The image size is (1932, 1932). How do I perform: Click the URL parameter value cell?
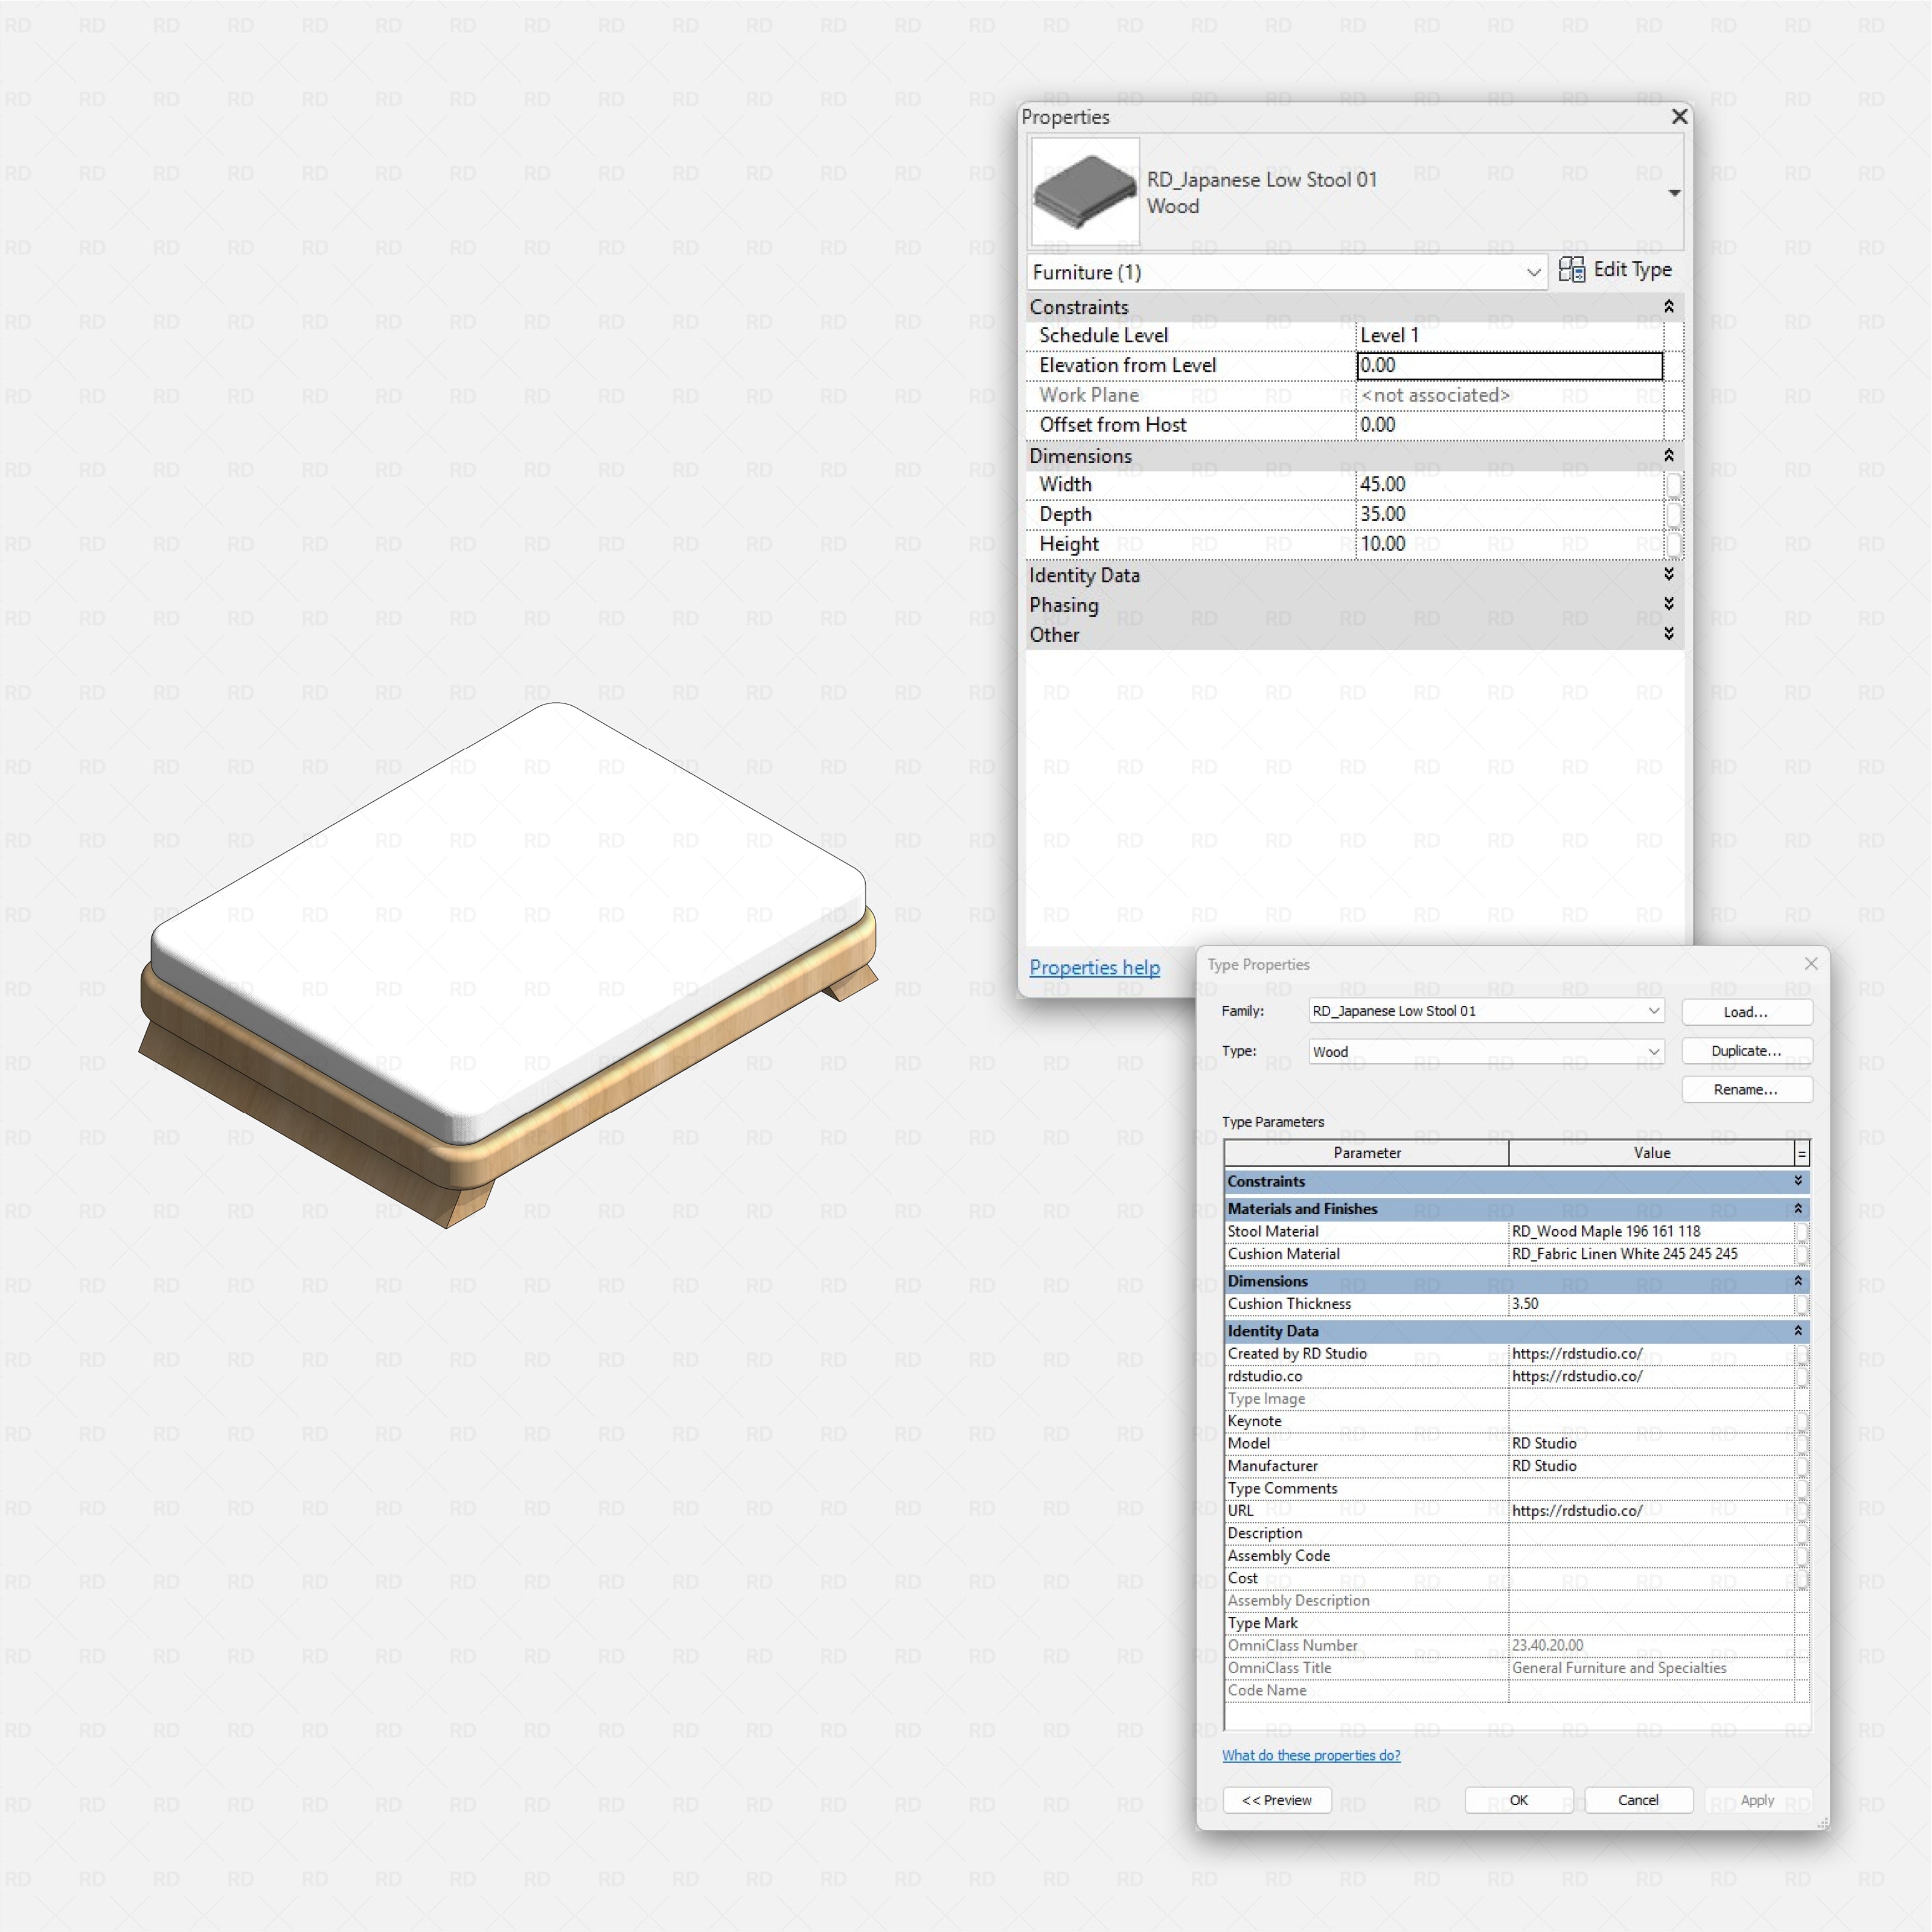1651,1511
